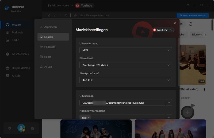The height and width of the screenshot is (138, 214).
Task: Open the Official Video options menu
Action: tap(204, 89)
